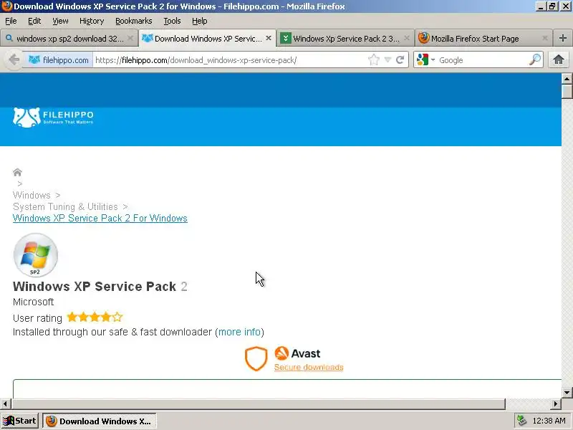573x430 pixels.
Task: Click the Avast shield icon
Action: tap(256, 358)
